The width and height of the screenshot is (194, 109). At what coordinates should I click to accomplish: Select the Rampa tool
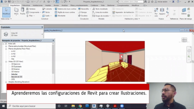point(82,12)
